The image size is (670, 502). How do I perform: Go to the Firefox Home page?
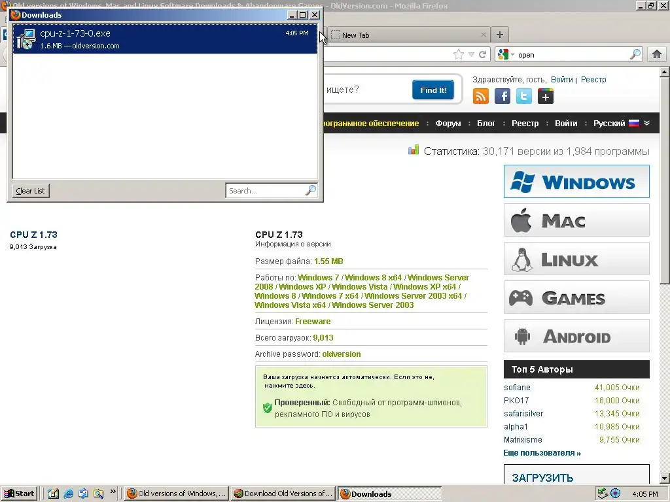657,54
